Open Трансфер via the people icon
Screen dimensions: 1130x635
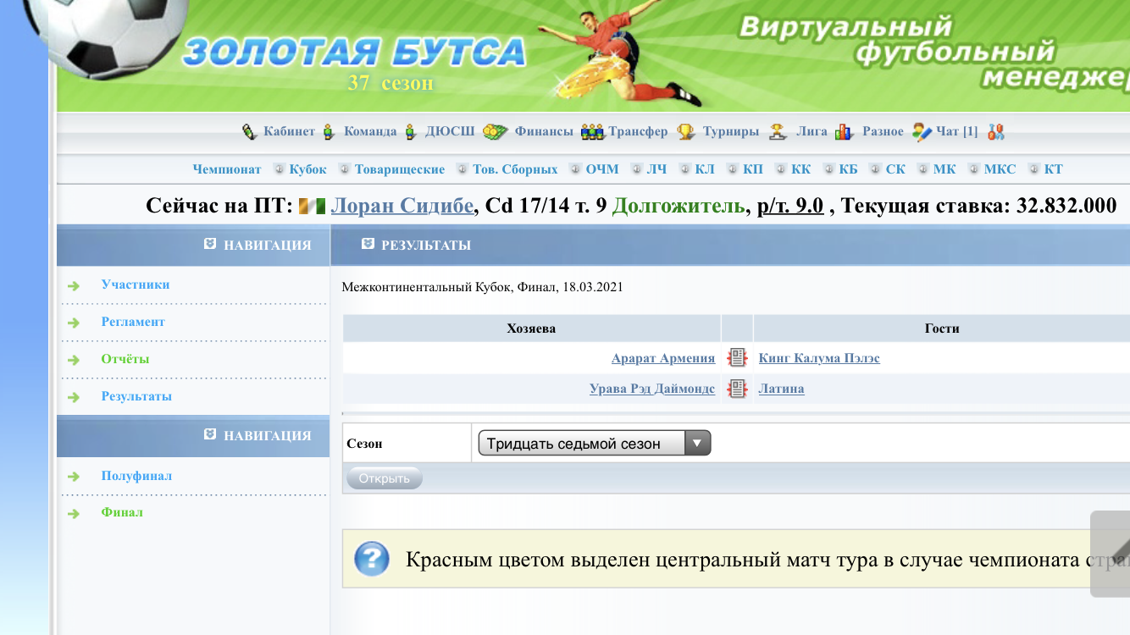tap(593, 132)
